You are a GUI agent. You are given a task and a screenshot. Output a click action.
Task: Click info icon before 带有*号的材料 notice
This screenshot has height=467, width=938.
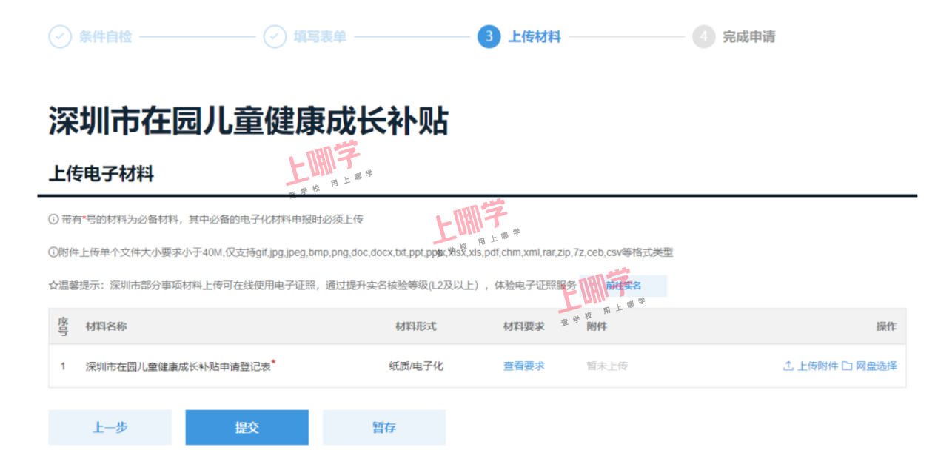coord(53,219)
